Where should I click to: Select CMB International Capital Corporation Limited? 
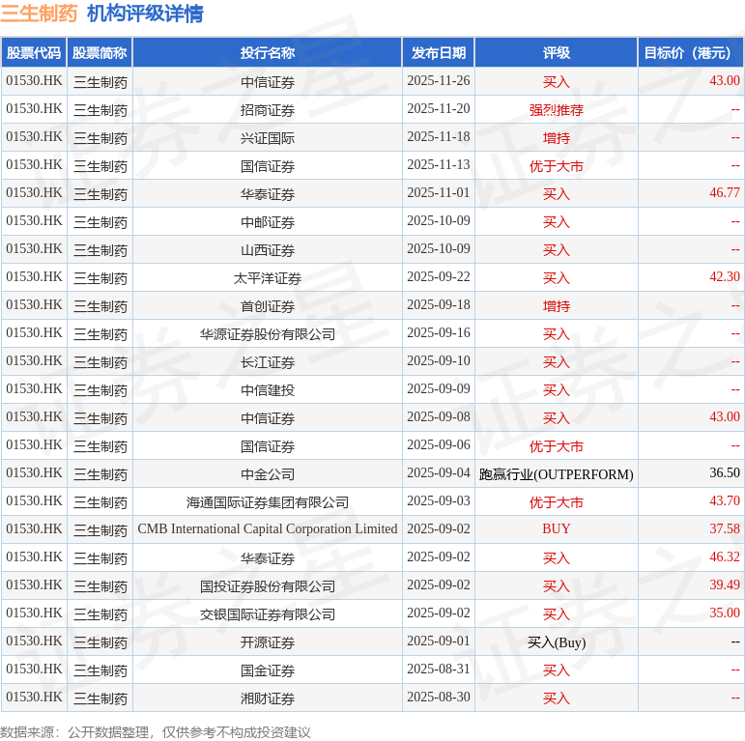click(x=268, y=529)
